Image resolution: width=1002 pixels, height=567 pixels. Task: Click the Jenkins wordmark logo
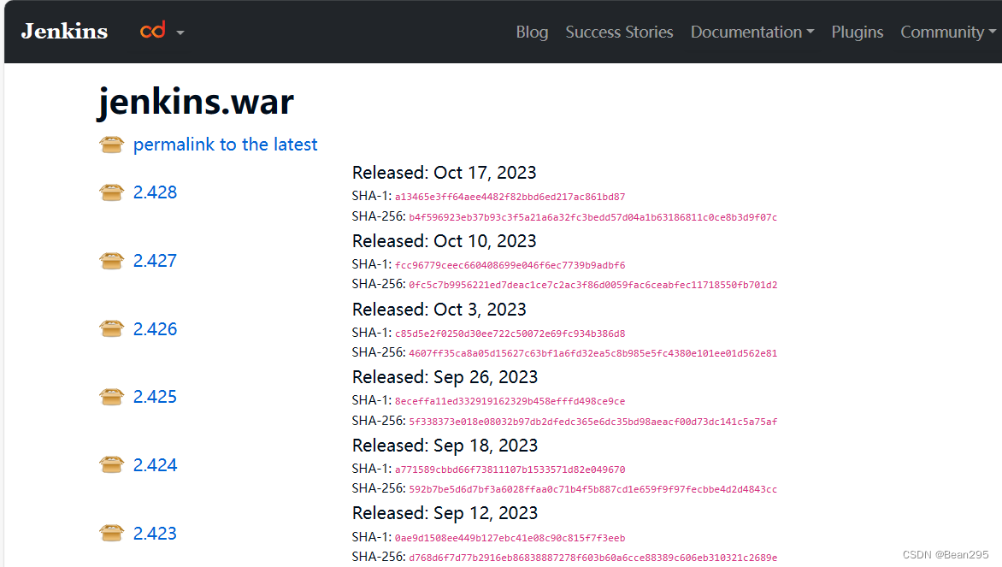tap(63, 31)
